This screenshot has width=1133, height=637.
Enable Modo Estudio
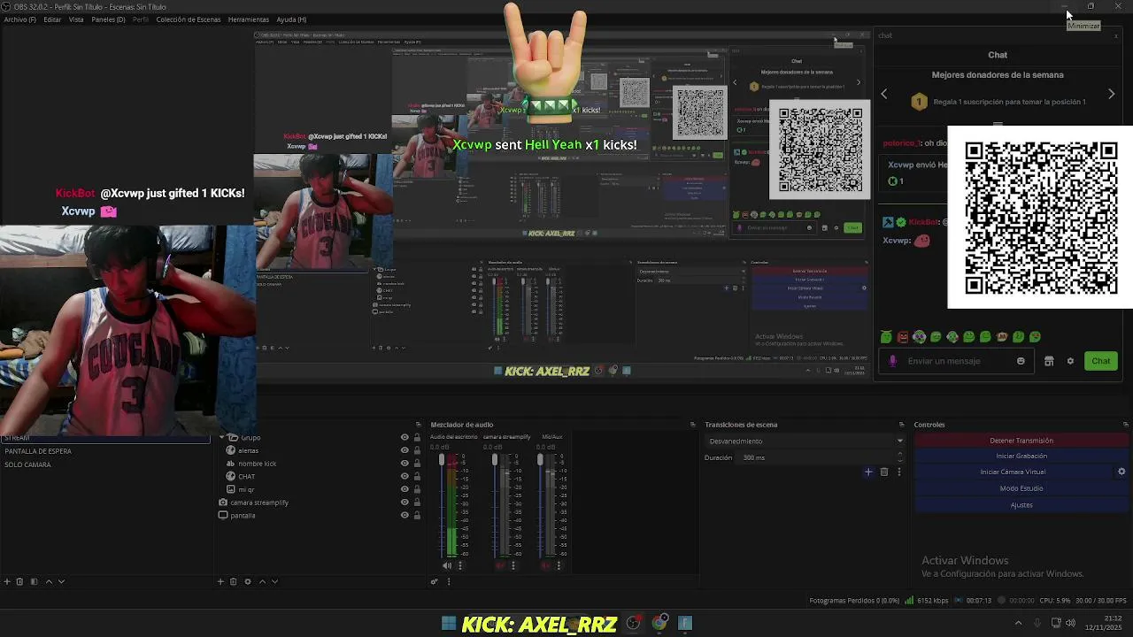click(1021, 488)
